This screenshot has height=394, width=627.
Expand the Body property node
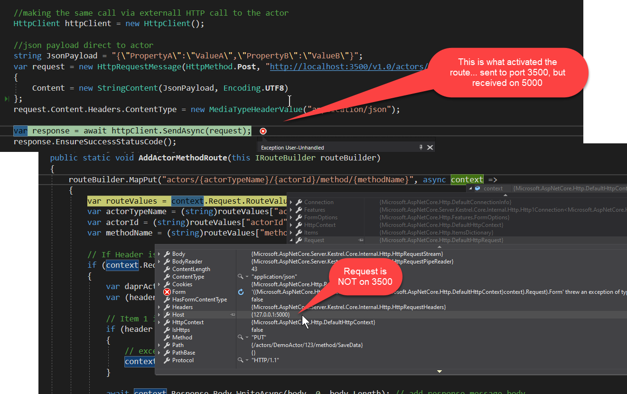(x=159, y=254)
